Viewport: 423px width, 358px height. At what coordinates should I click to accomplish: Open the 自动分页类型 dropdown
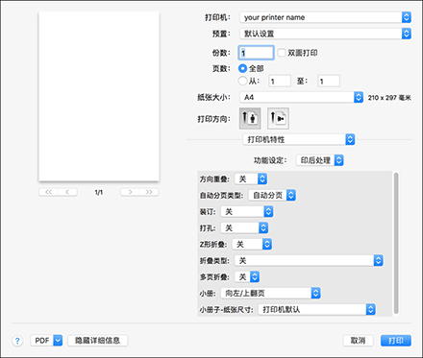coord(272,195)
